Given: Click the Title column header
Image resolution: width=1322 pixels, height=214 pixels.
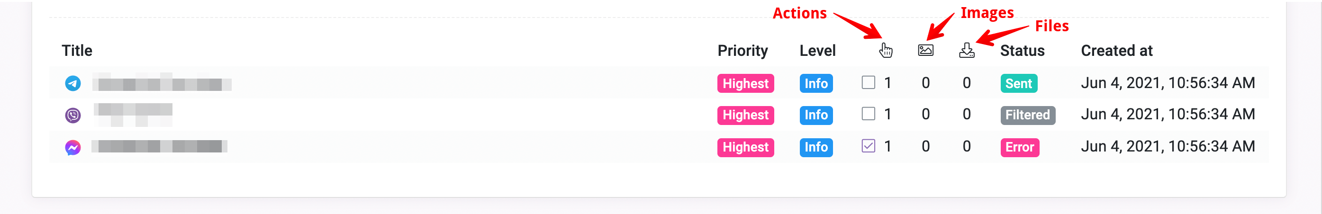Looking at the screenshot, I should point(77,51).
